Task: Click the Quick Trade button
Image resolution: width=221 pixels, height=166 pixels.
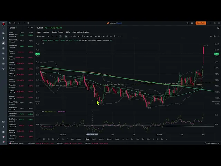Action: click(201, 23)
